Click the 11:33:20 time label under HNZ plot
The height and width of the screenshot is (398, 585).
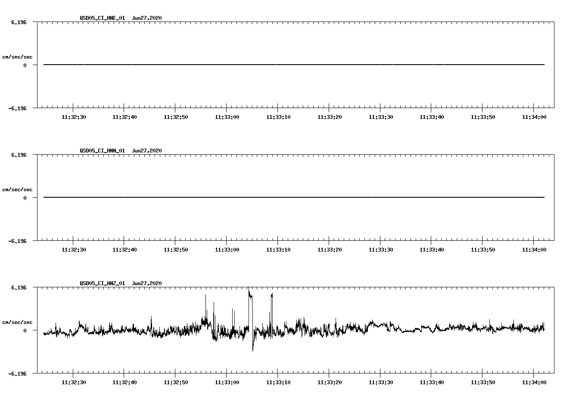[329, 382]
